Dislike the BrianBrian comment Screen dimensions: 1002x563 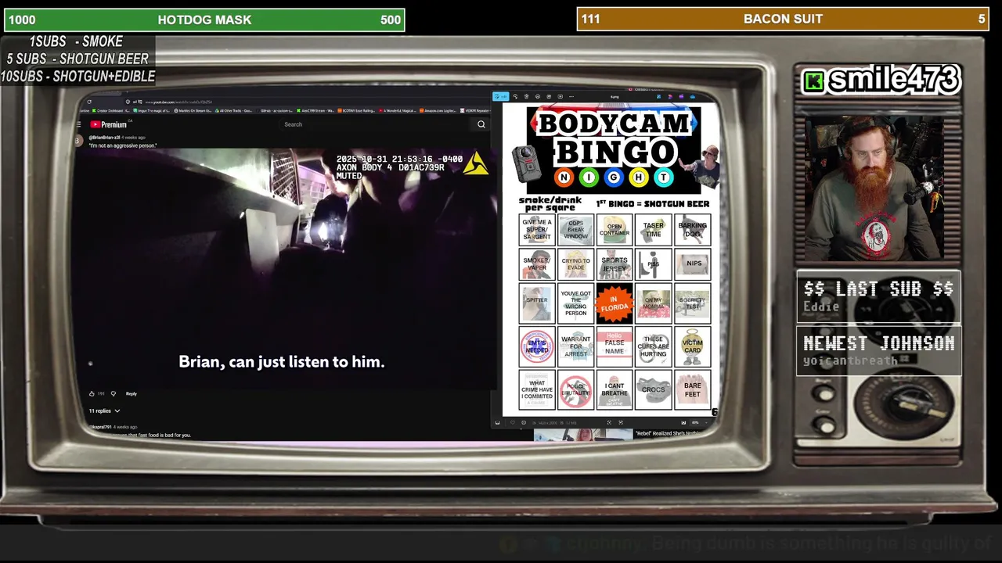(x=114, y=393)
